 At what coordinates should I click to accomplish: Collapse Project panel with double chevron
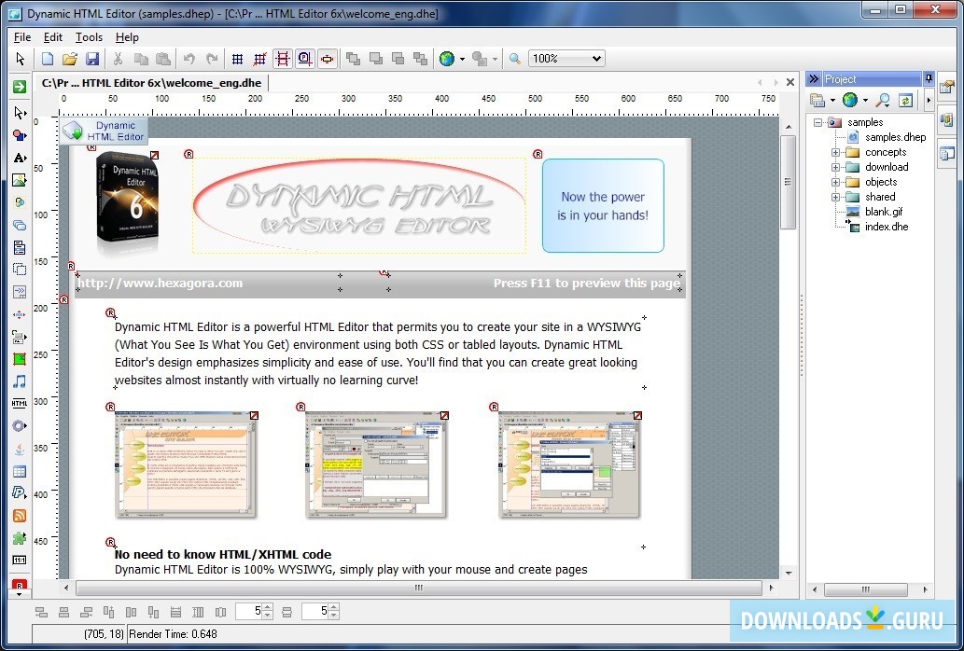[x=814, y=78]
